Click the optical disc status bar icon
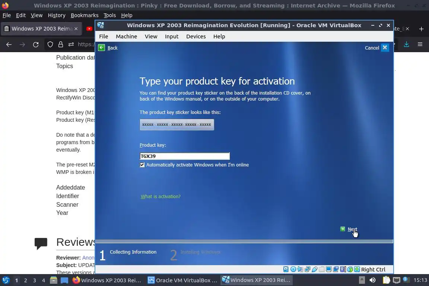Screen dimensions: 429x286 click(x=293, y=269)
